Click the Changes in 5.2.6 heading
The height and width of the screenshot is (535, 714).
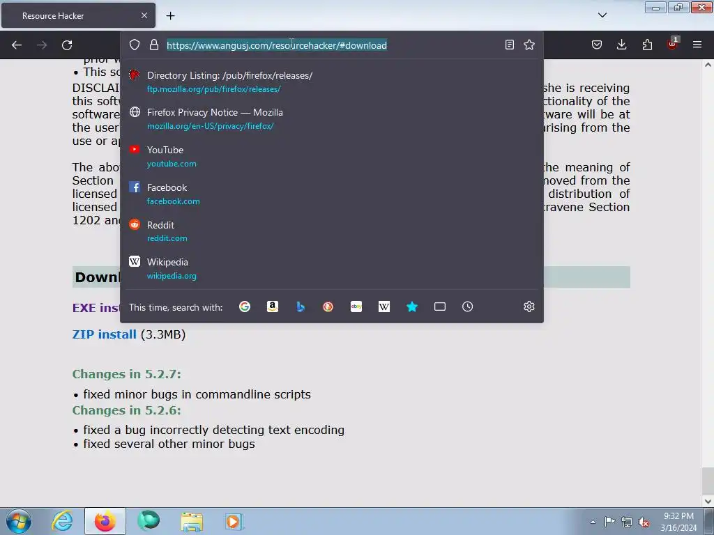pyautogui.click(x=127, y=410)
